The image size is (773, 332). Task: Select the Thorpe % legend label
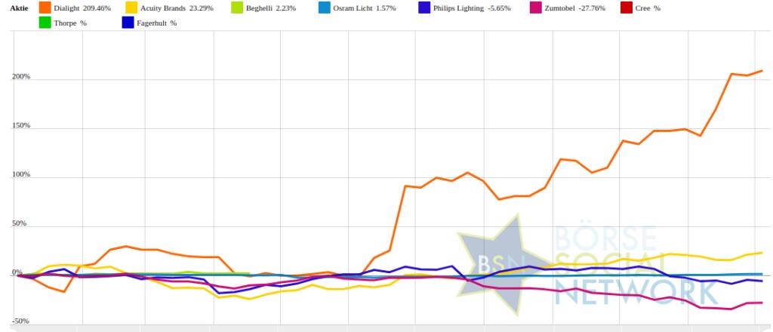click(x=70, y=23)
